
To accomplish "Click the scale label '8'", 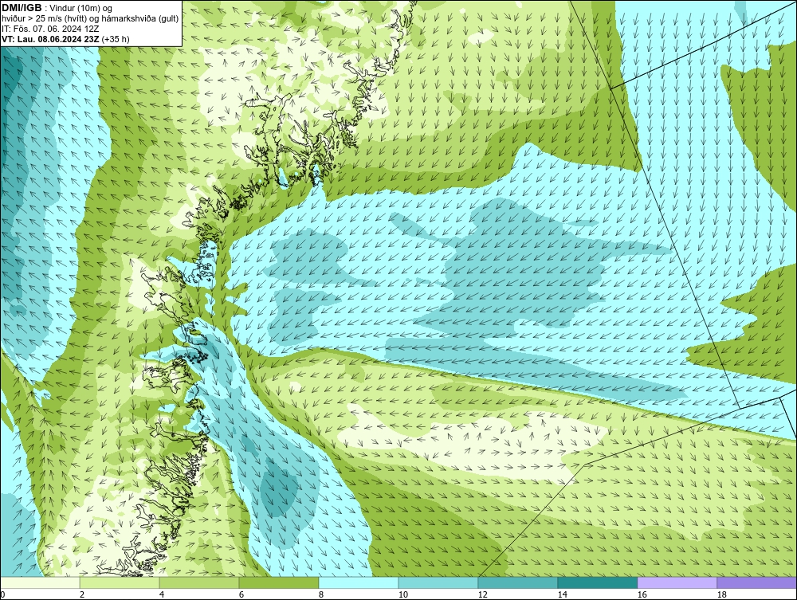I will (x=321, y=594).
